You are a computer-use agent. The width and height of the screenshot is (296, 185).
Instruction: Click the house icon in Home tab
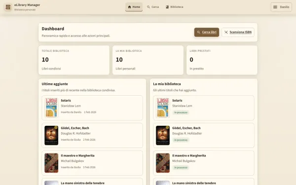pyautogui.click(x=129, y=7)
